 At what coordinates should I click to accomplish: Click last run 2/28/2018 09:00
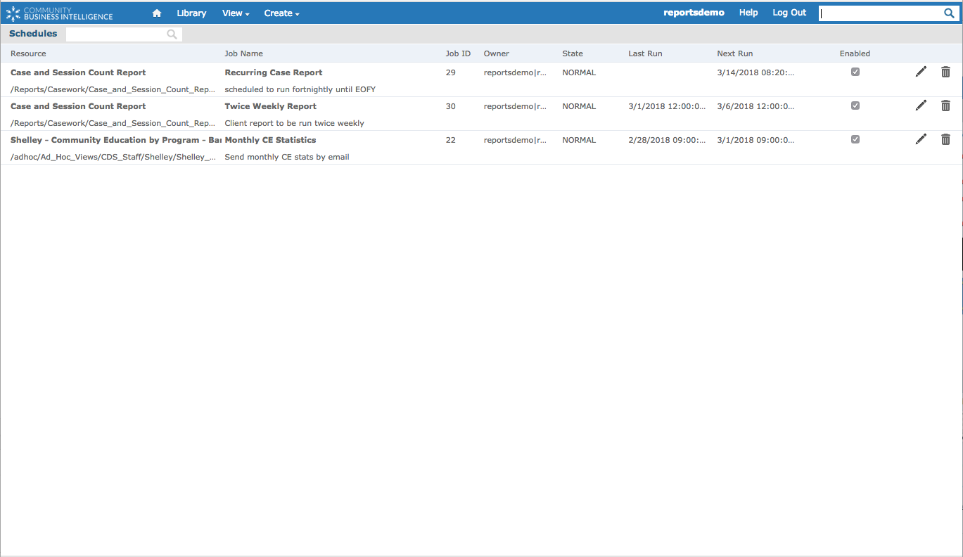click(x=667, y=140)
